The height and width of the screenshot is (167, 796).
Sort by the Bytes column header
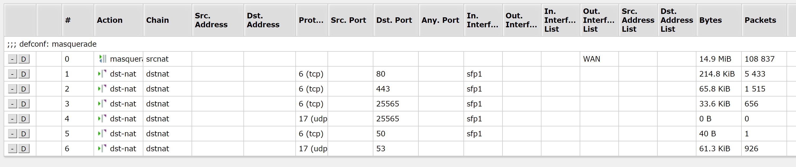(x=719, y=20)
